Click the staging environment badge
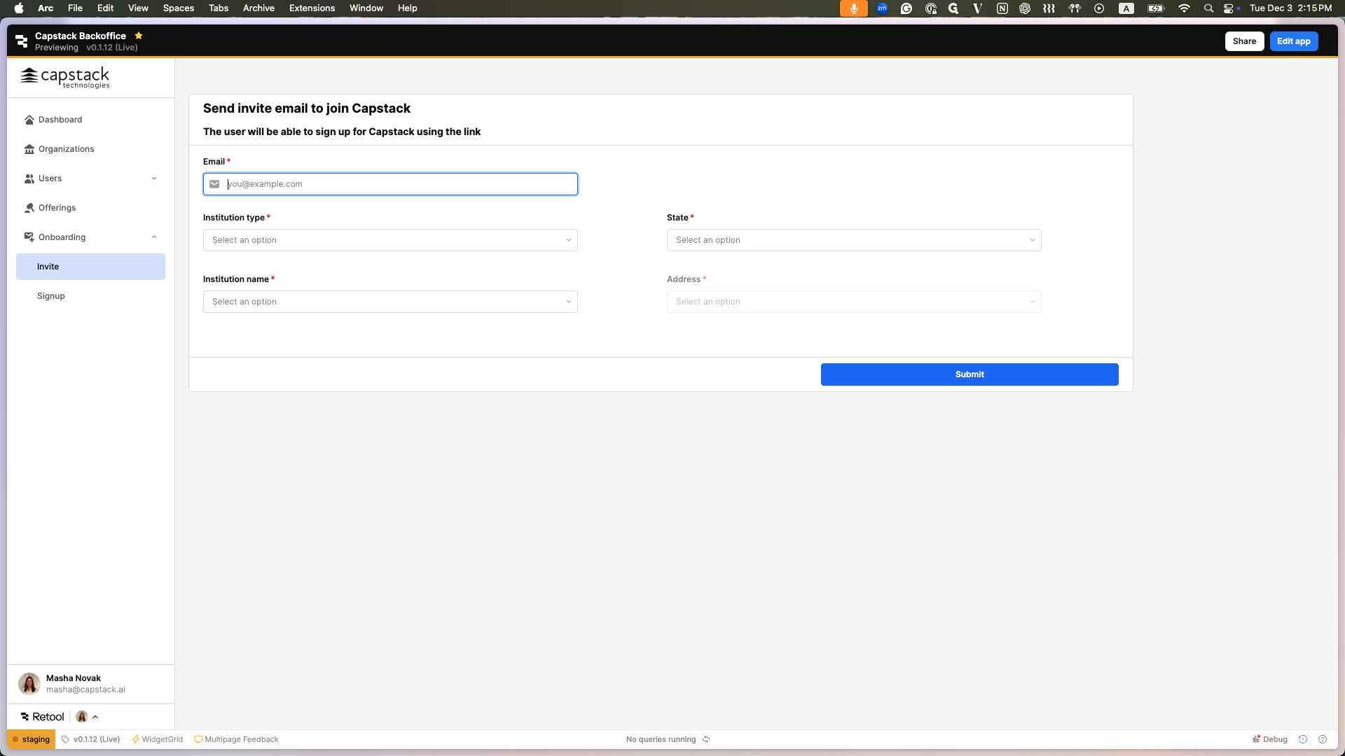This screenshot has width=1345, height=756. tap(32, 739)
